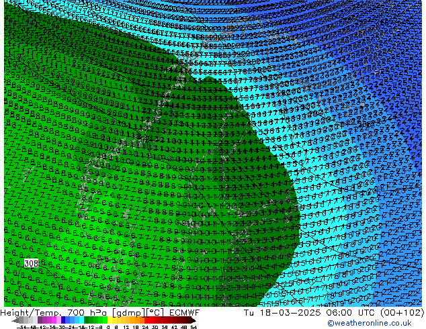Viewport: 426px width, 329px height.
Task: Click the -54 value on temperature scale
Action: point(22,327)
